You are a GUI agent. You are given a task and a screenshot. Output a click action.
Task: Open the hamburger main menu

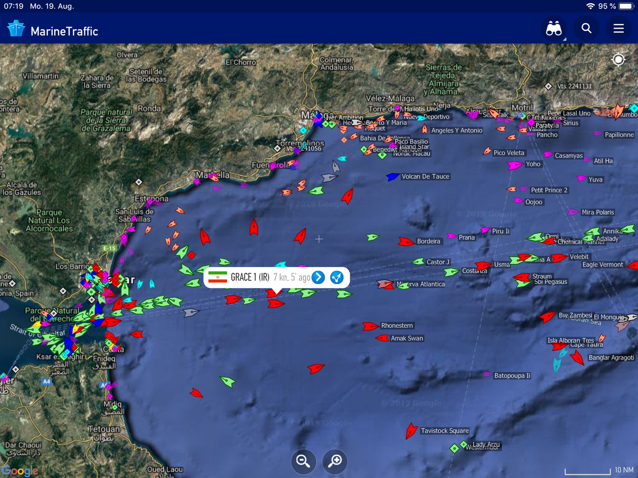pyautogui.click(x=618, y=28)
